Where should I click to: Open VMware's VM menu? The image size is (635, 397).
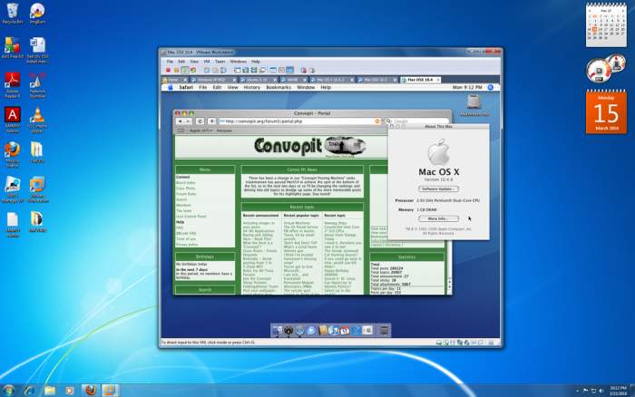pos(207,62)
